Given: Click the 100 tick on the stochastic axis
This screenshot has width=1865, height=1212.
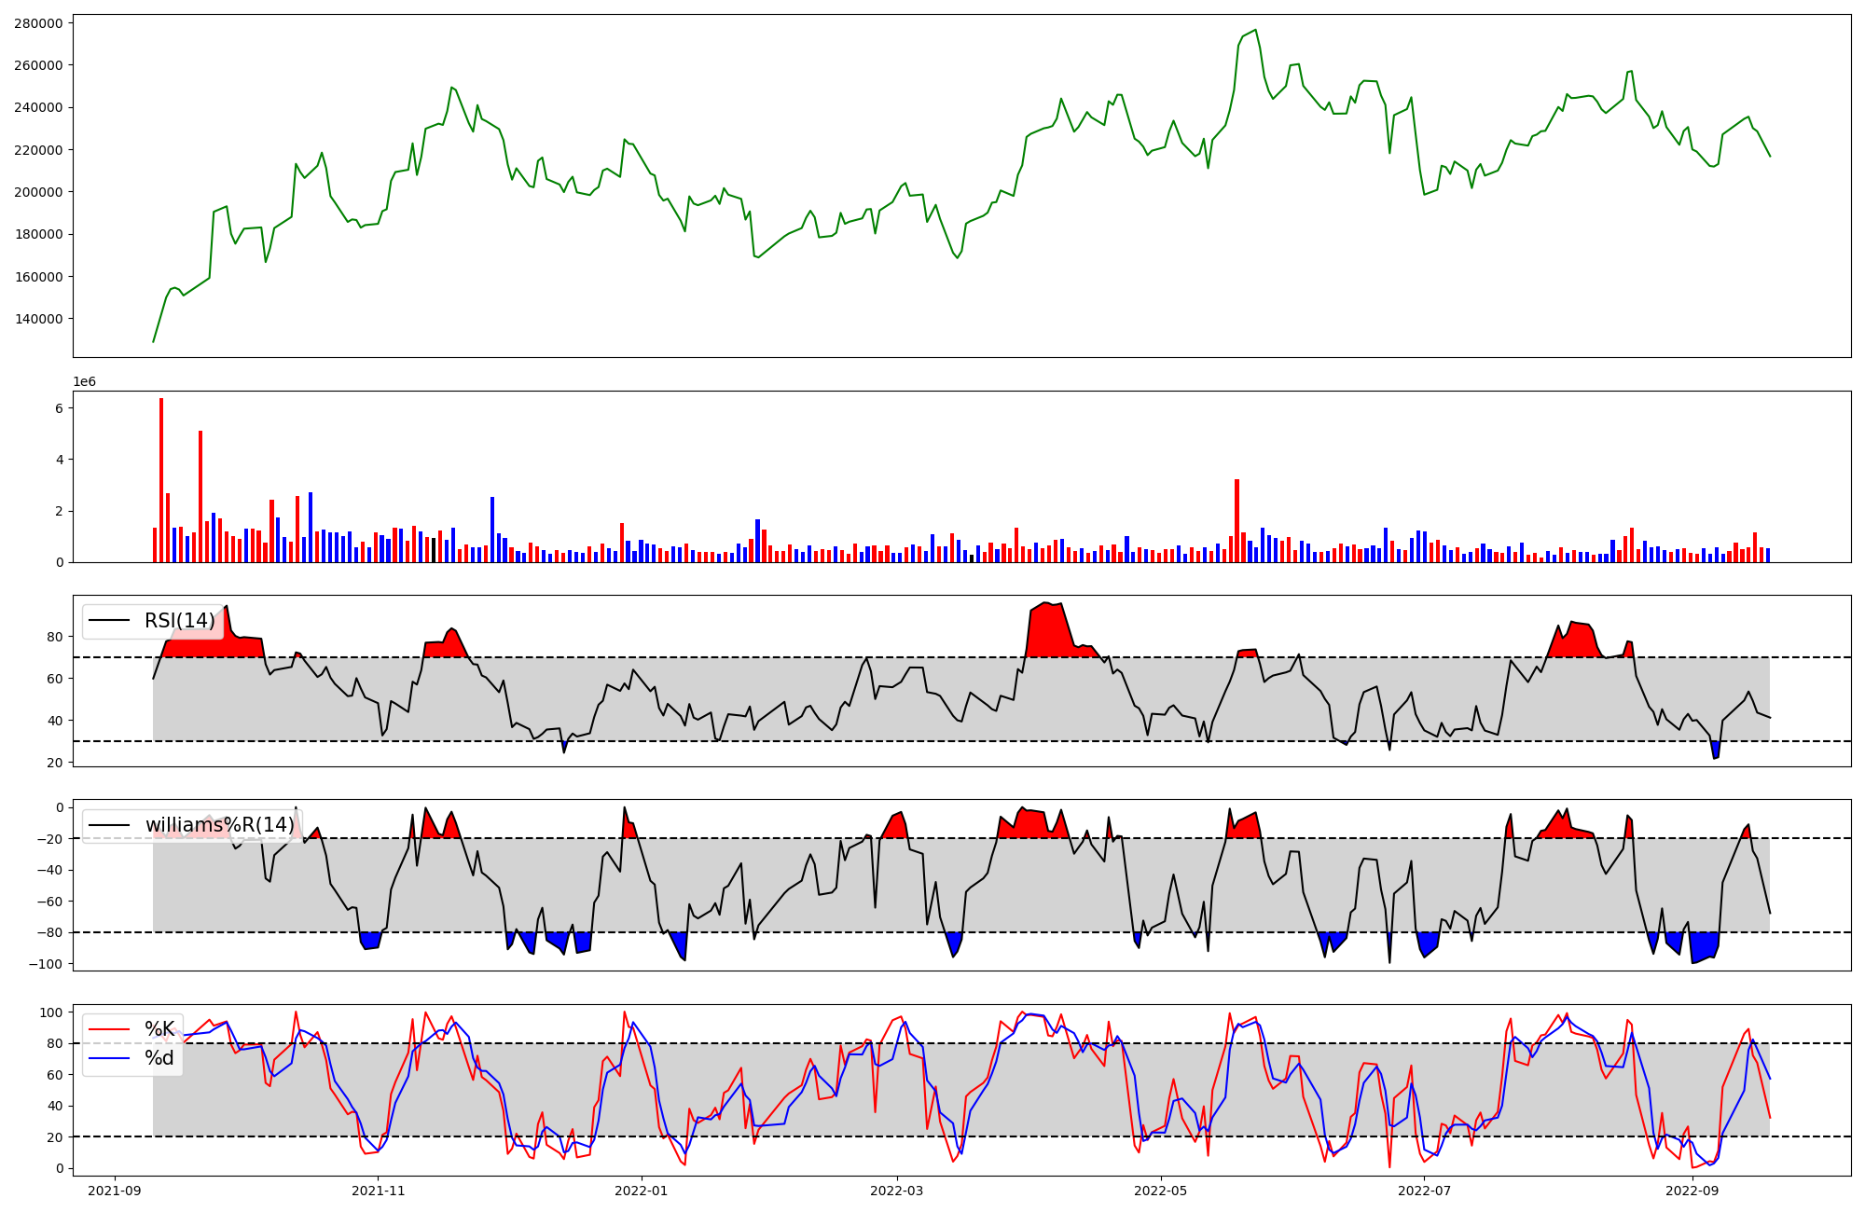Looking at the screenshot, I should [x=52, y=1012].
